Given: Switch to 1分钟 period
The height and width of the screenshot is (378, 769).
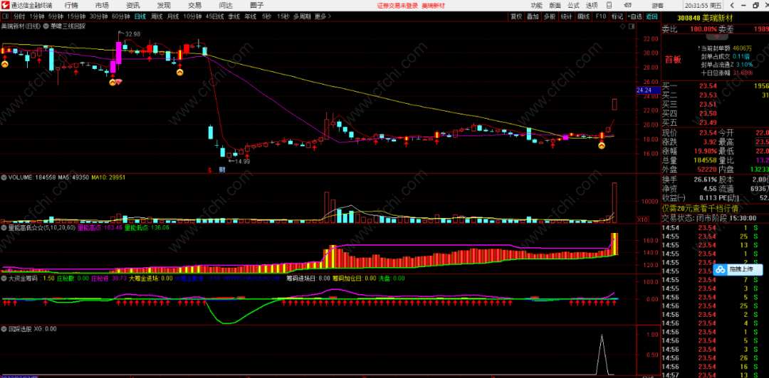Looking at the screenshot, I should coord(37,16).
